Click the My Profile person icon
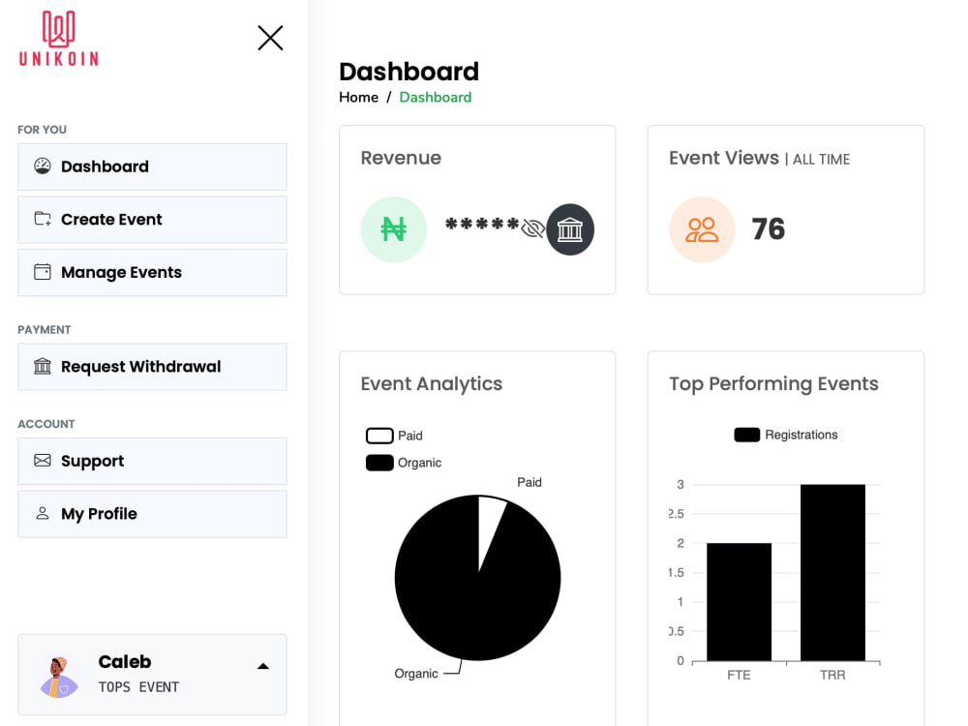Screen dimensions: 968x726 43,514
